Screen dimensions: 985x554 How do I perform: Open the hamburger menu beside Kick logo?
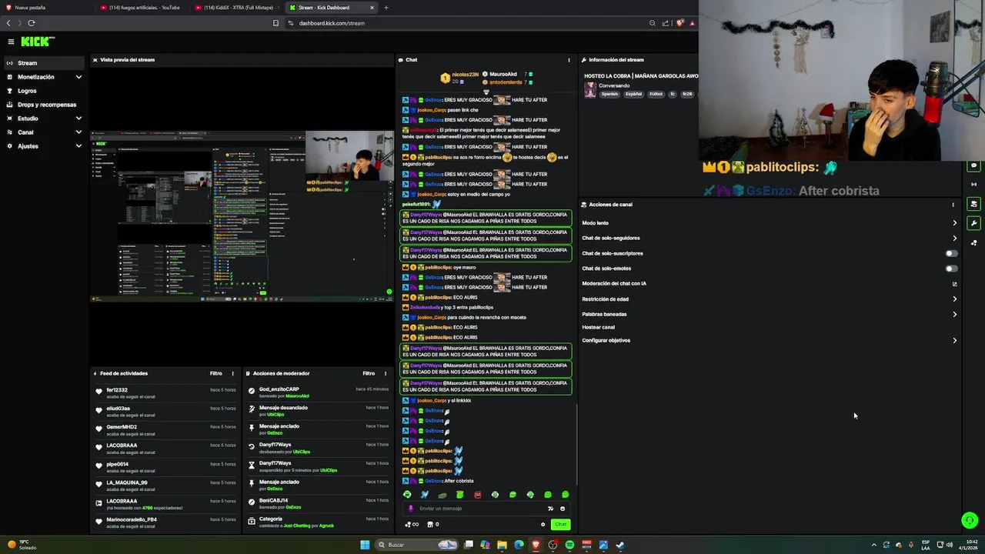pos(11,42)
